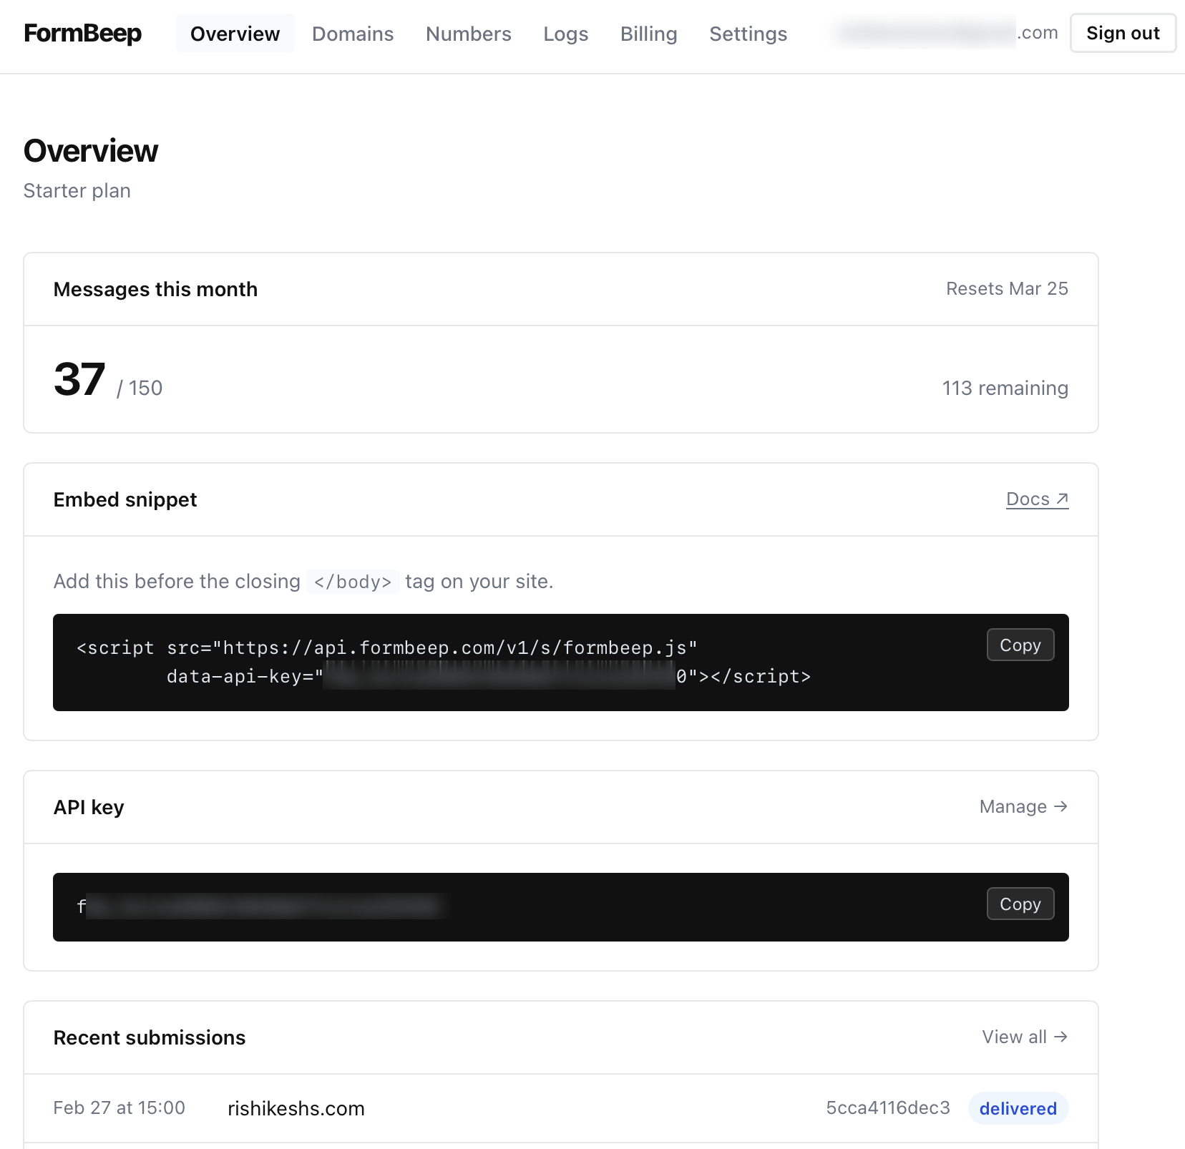Click the delivered status badge
This screenshot has width=1185, height=1149.
(x=1018, y=1108)
